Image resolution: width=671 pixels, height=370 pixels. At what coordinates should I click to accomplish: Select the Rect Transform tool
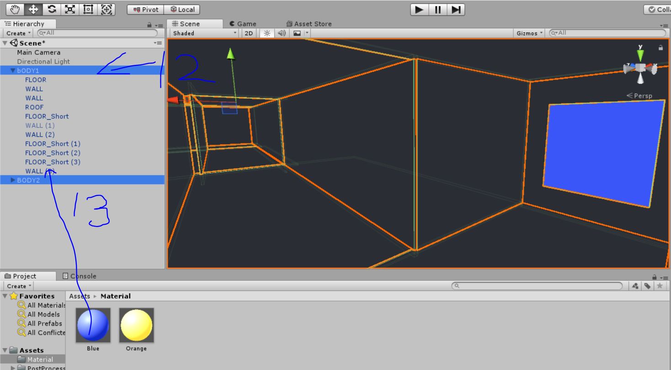pyautogui.click(x=88, y=9)
